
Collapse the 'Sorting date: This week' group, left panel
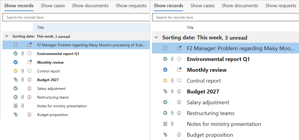pos(7,36)
